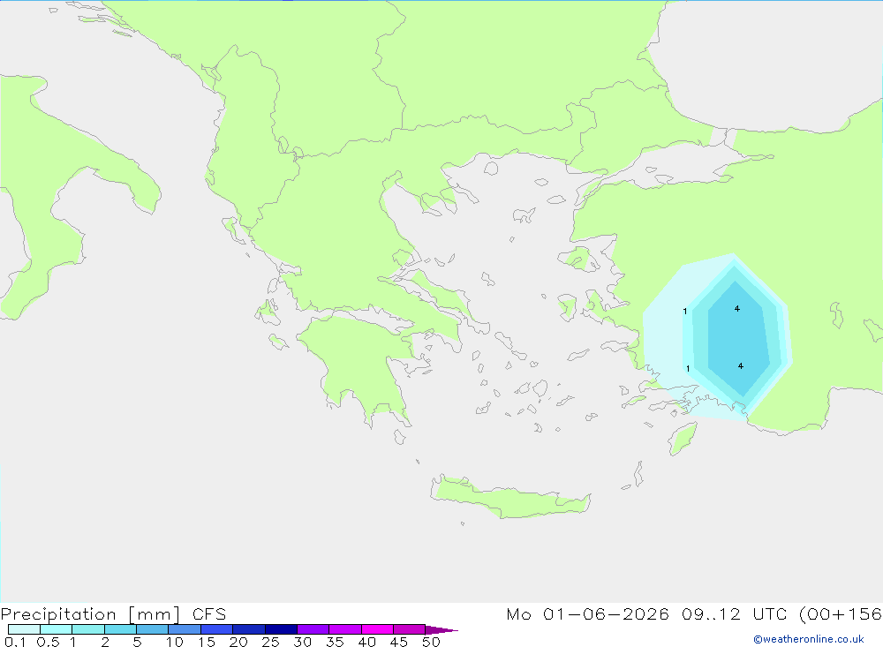Click the island of Crete on the map
This screenshot has height=647, width=883.
click(x=509, y=500)
